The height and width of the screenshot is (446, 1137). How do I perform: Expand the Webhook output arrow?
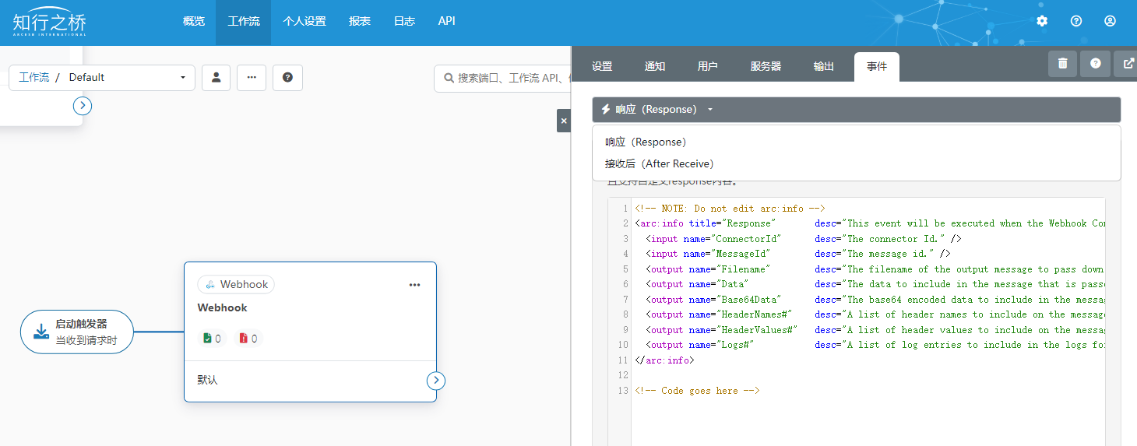tap(436, 381)
